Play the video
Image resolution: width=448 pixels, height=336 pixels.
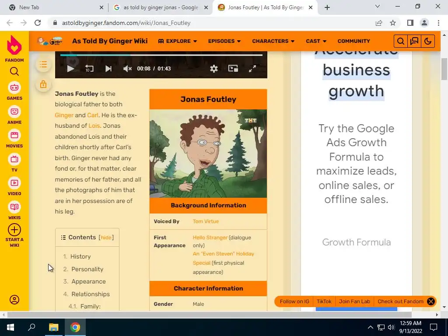coord(70,69)
